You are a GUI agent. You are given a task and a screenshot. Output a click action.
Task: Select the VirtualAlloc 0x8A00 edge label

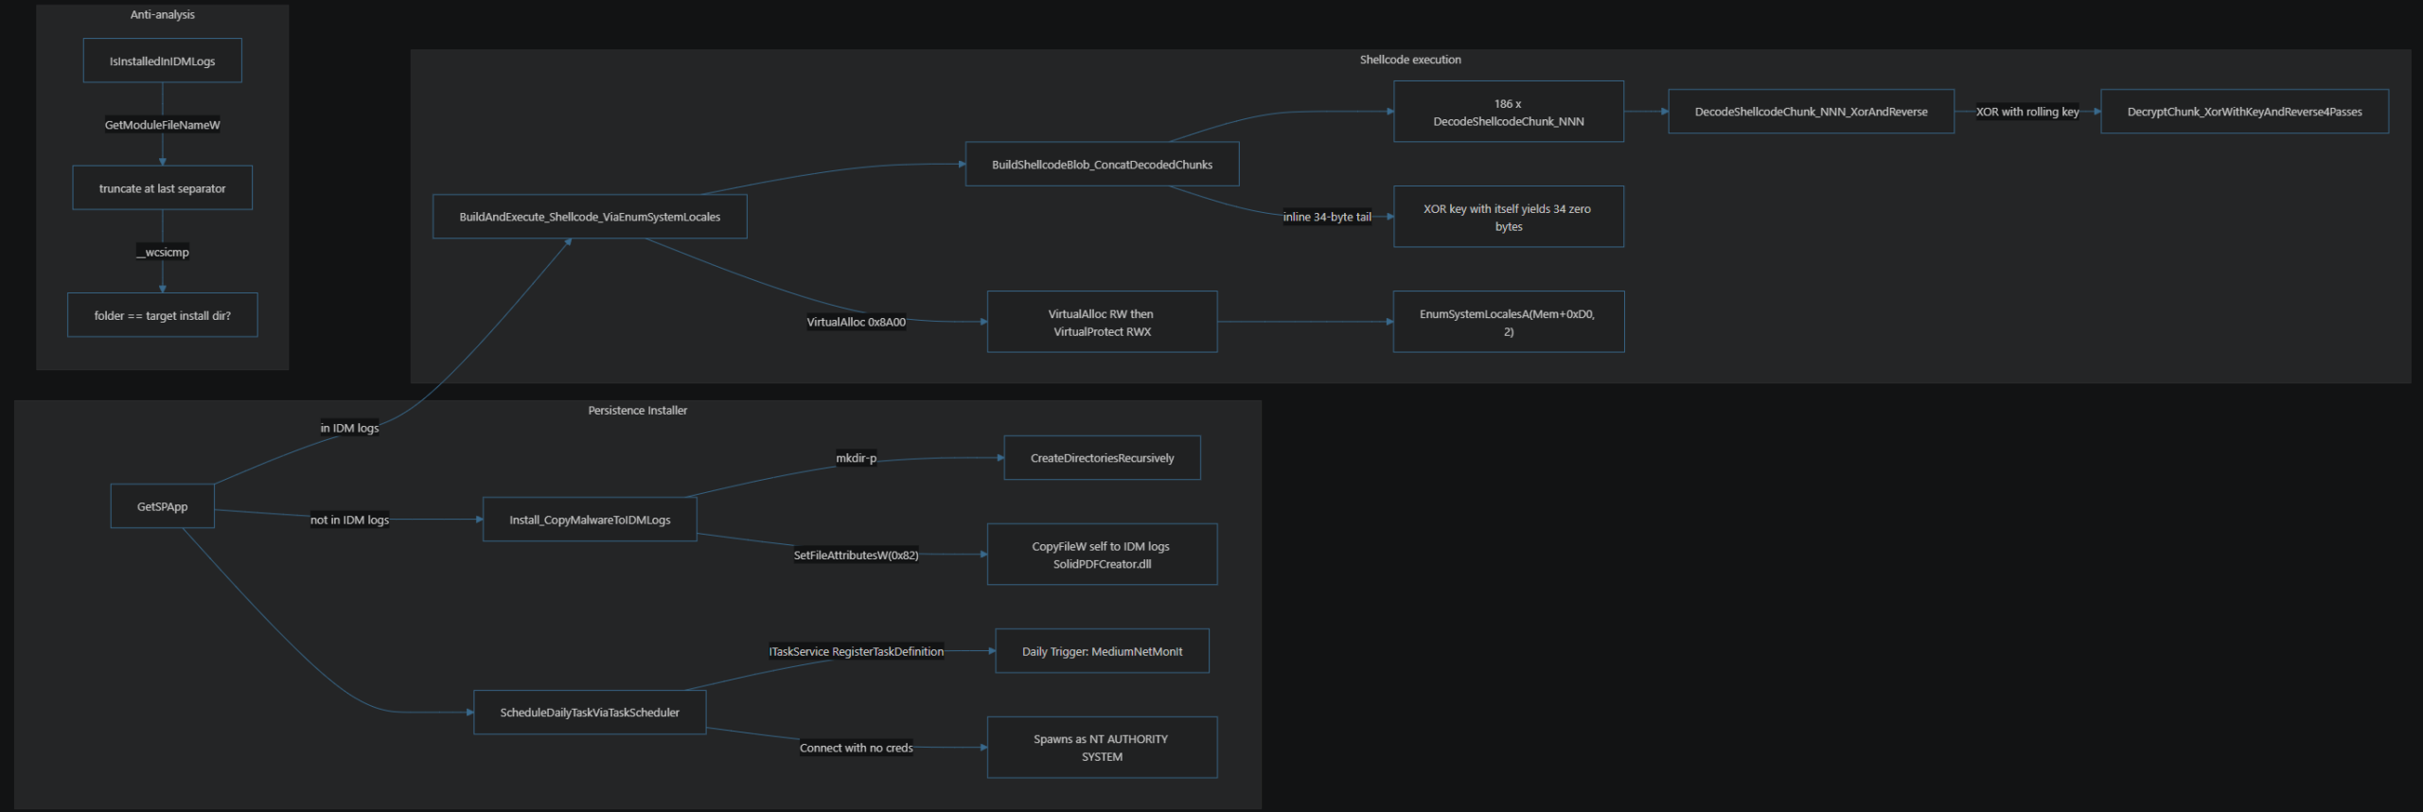coord(856,322)
